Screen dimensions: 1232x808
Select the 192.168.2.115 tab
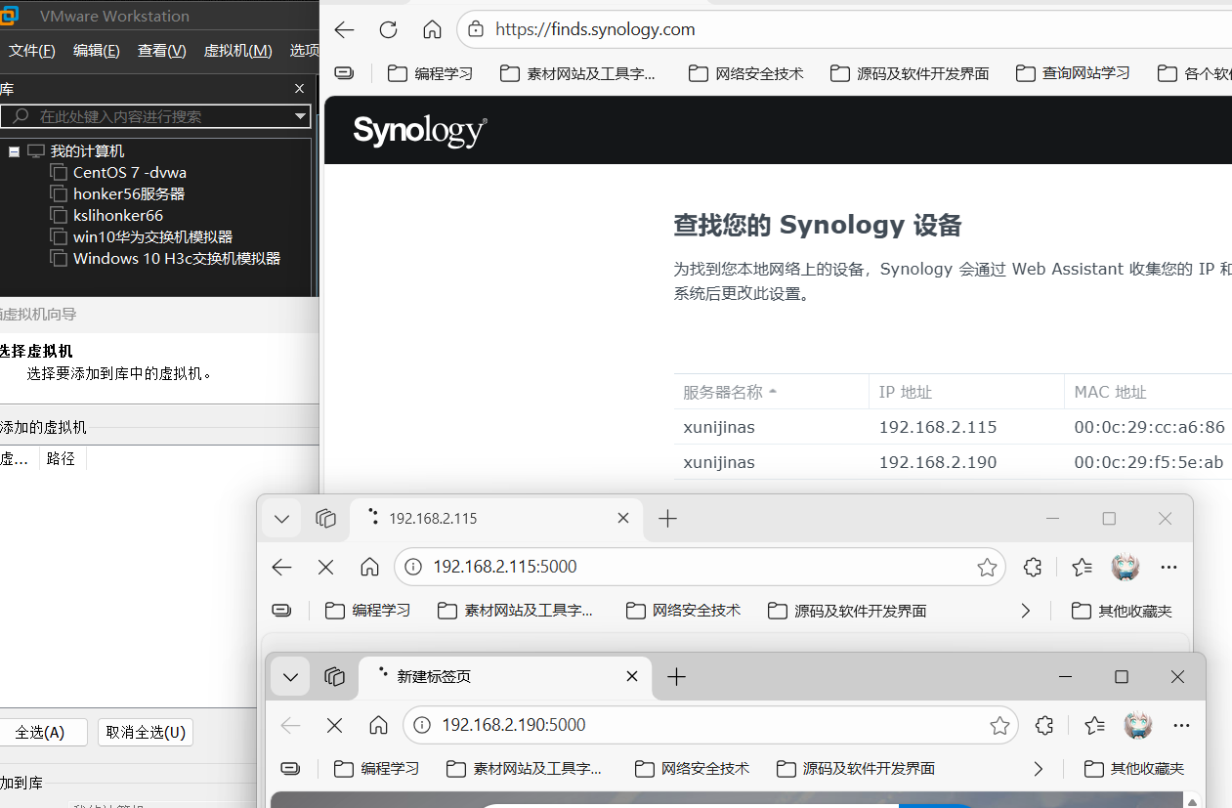[x=496, y=519]
